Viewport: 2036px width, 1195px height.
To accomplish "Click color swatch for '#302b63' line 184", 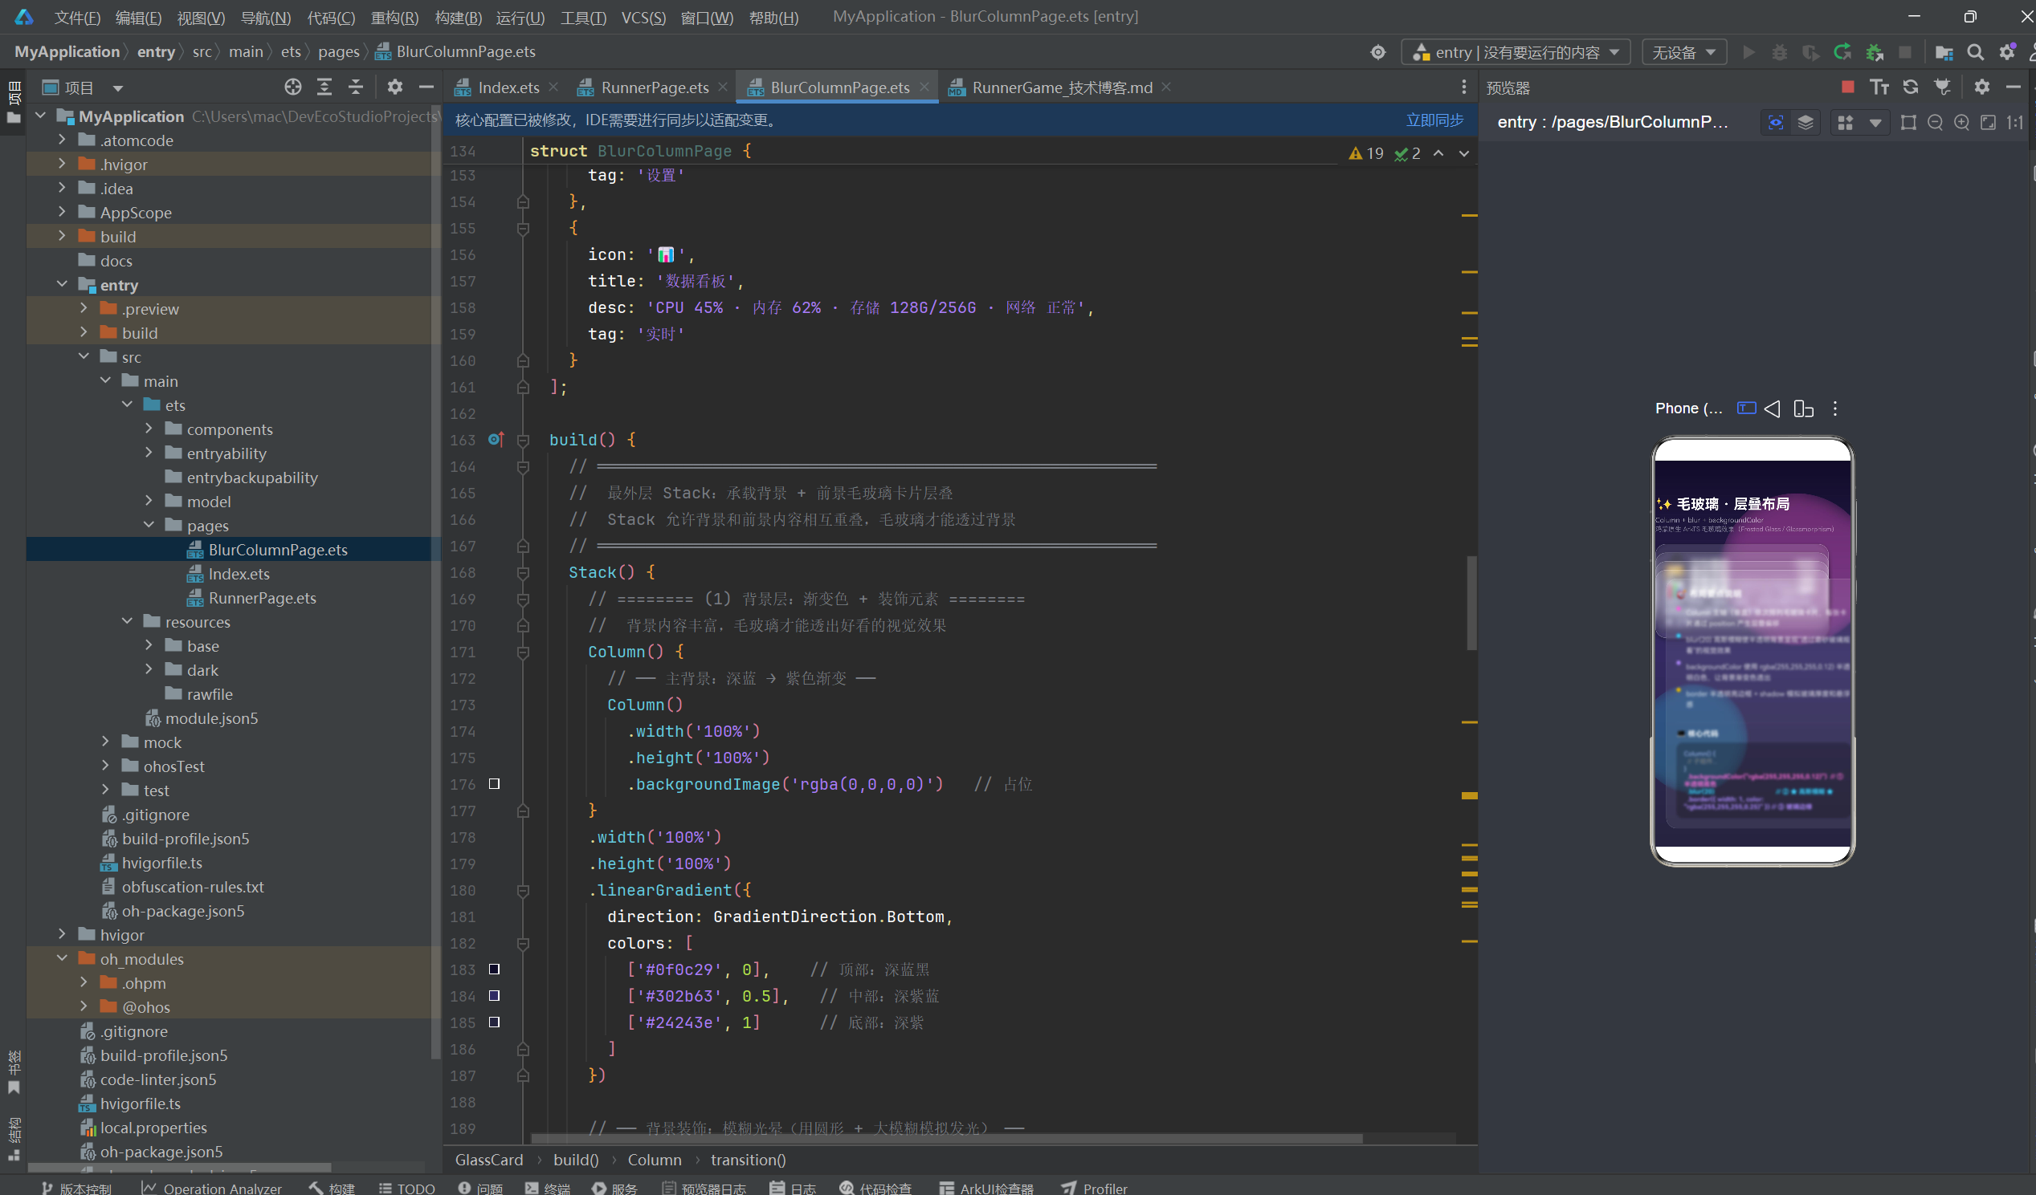I will [x=495, y=995].
